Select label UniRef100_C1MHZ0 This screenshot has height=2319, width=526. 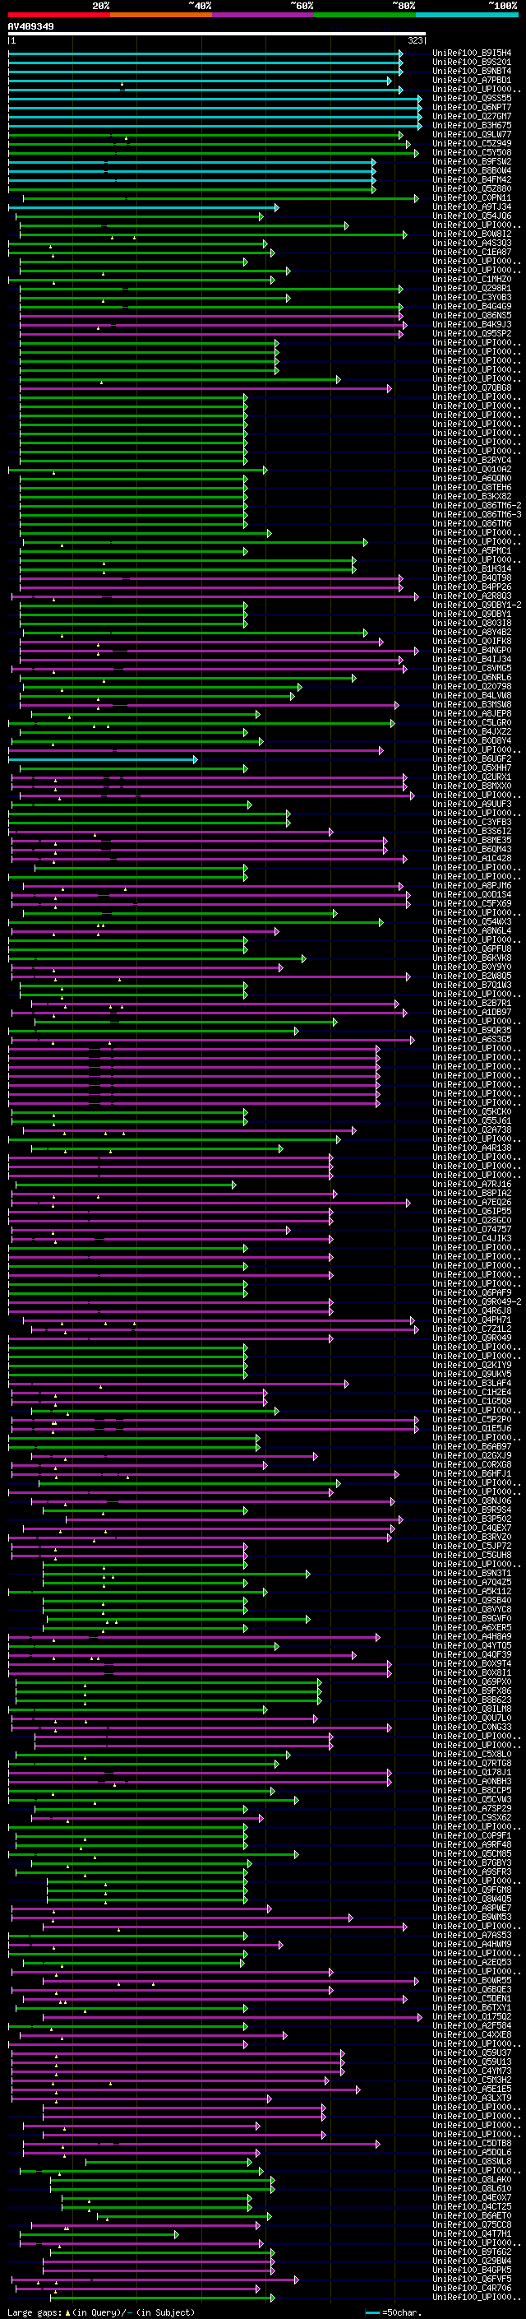tap(472, 279)
